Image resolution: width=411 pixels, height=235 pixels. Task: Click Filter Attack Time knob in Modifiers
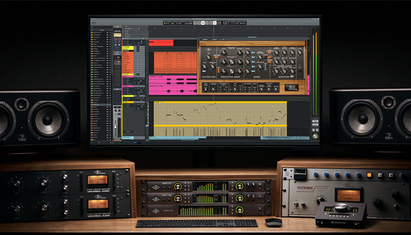tap(277, 62)
